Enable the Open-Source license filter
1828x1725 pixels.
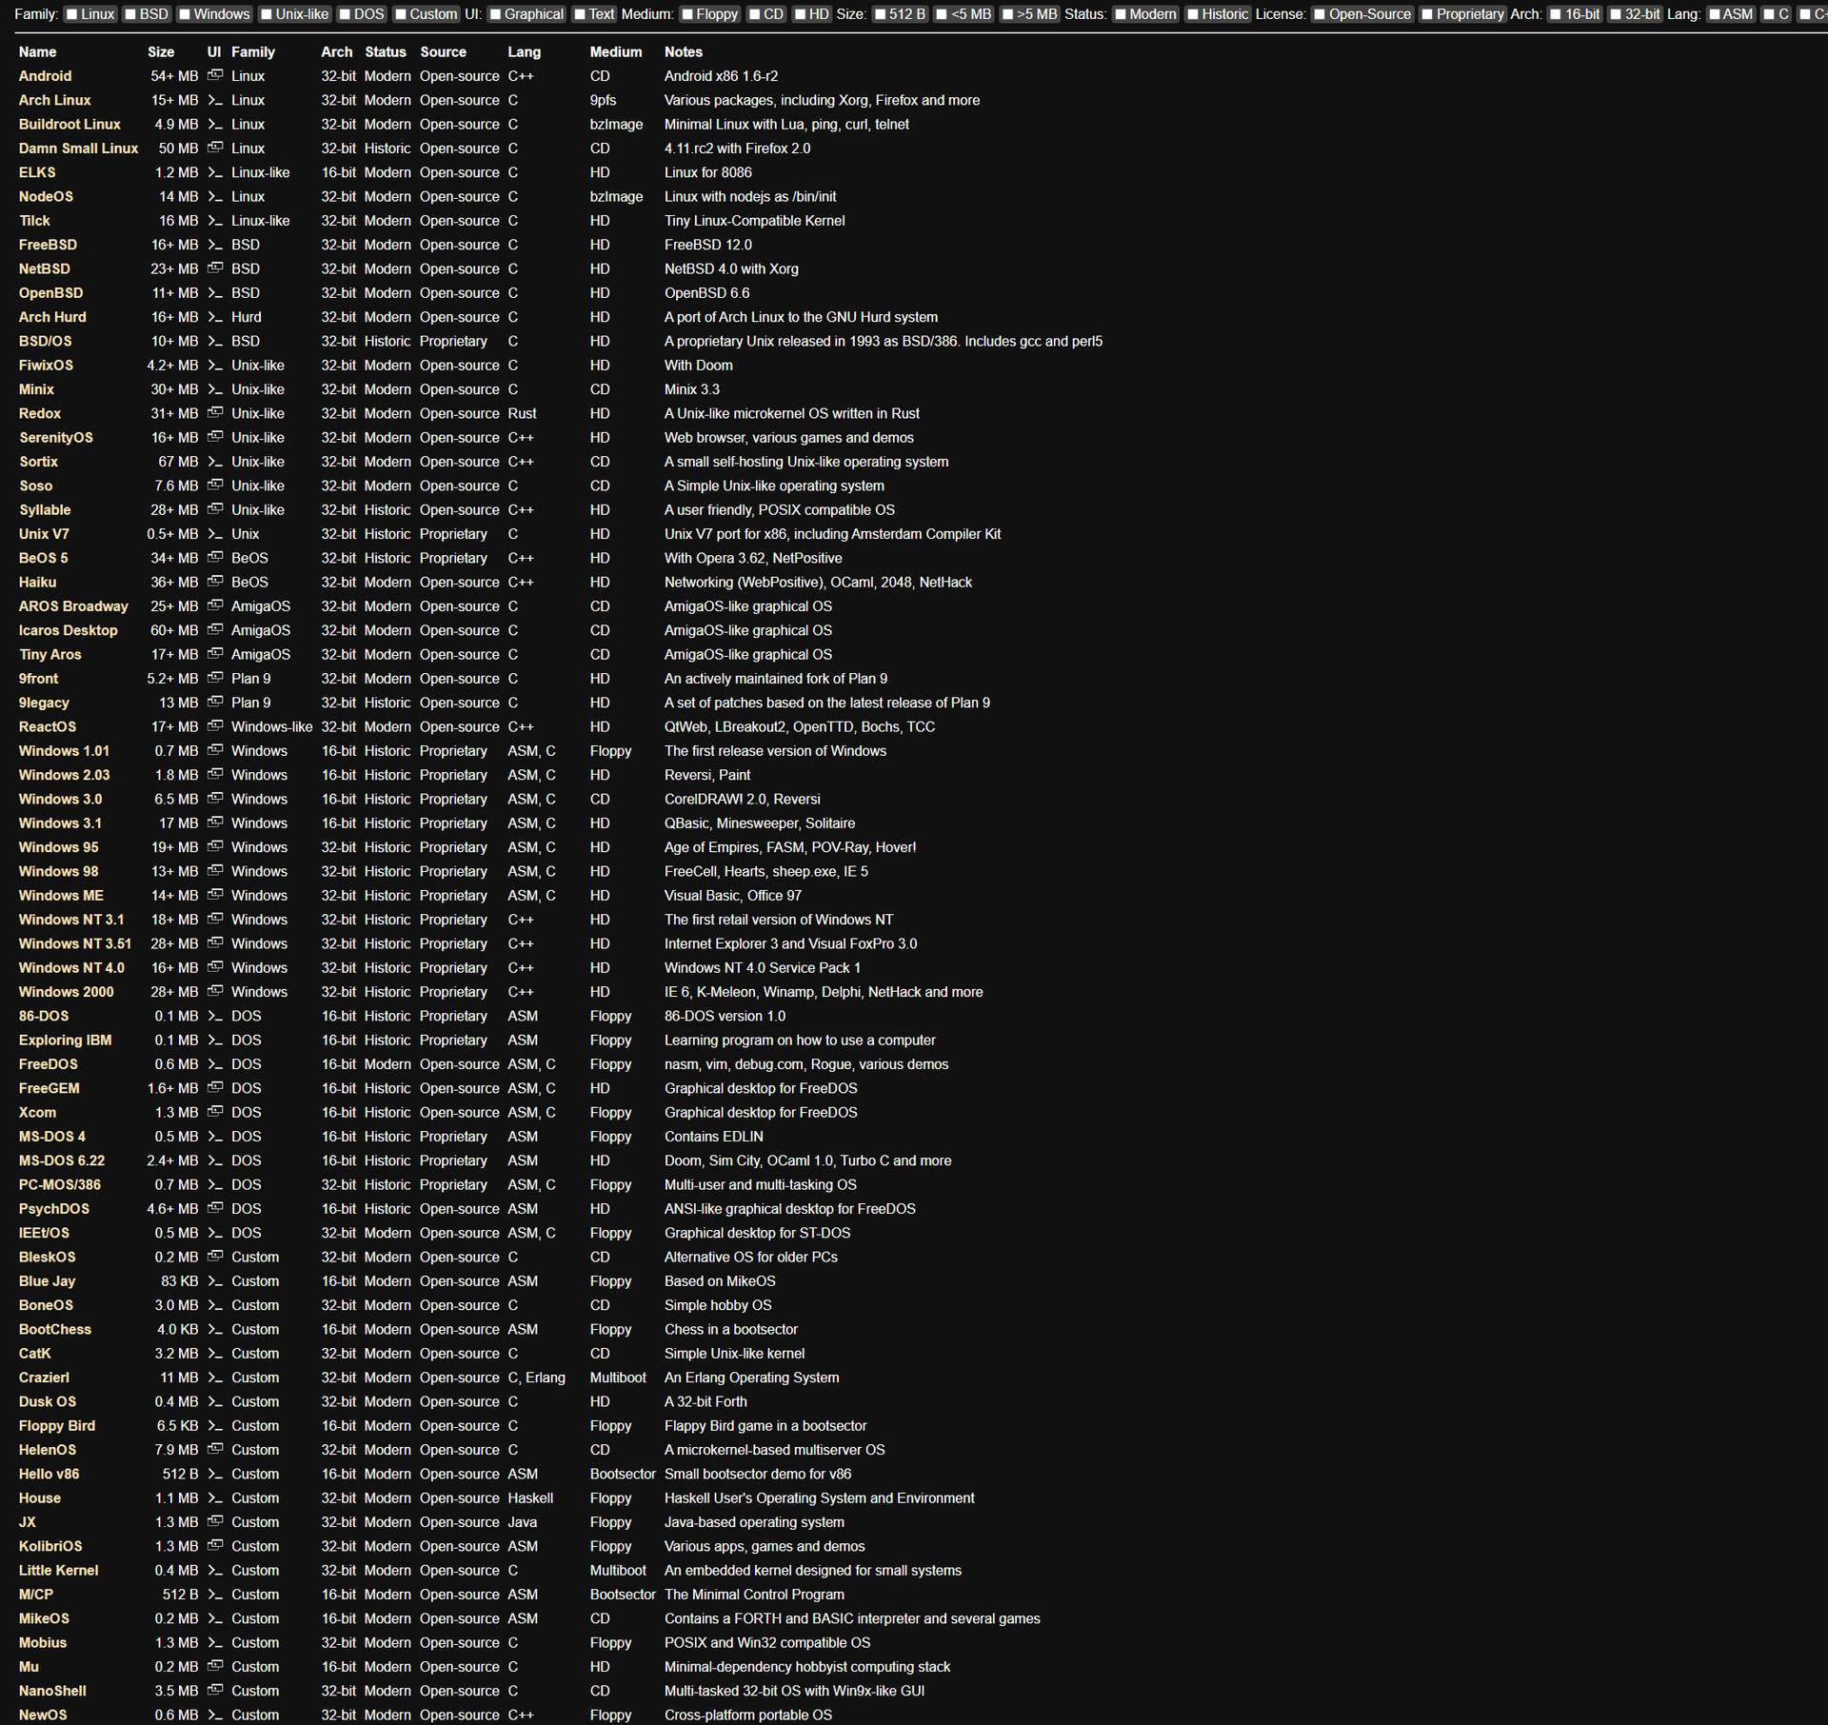[x=1320, y=14]
